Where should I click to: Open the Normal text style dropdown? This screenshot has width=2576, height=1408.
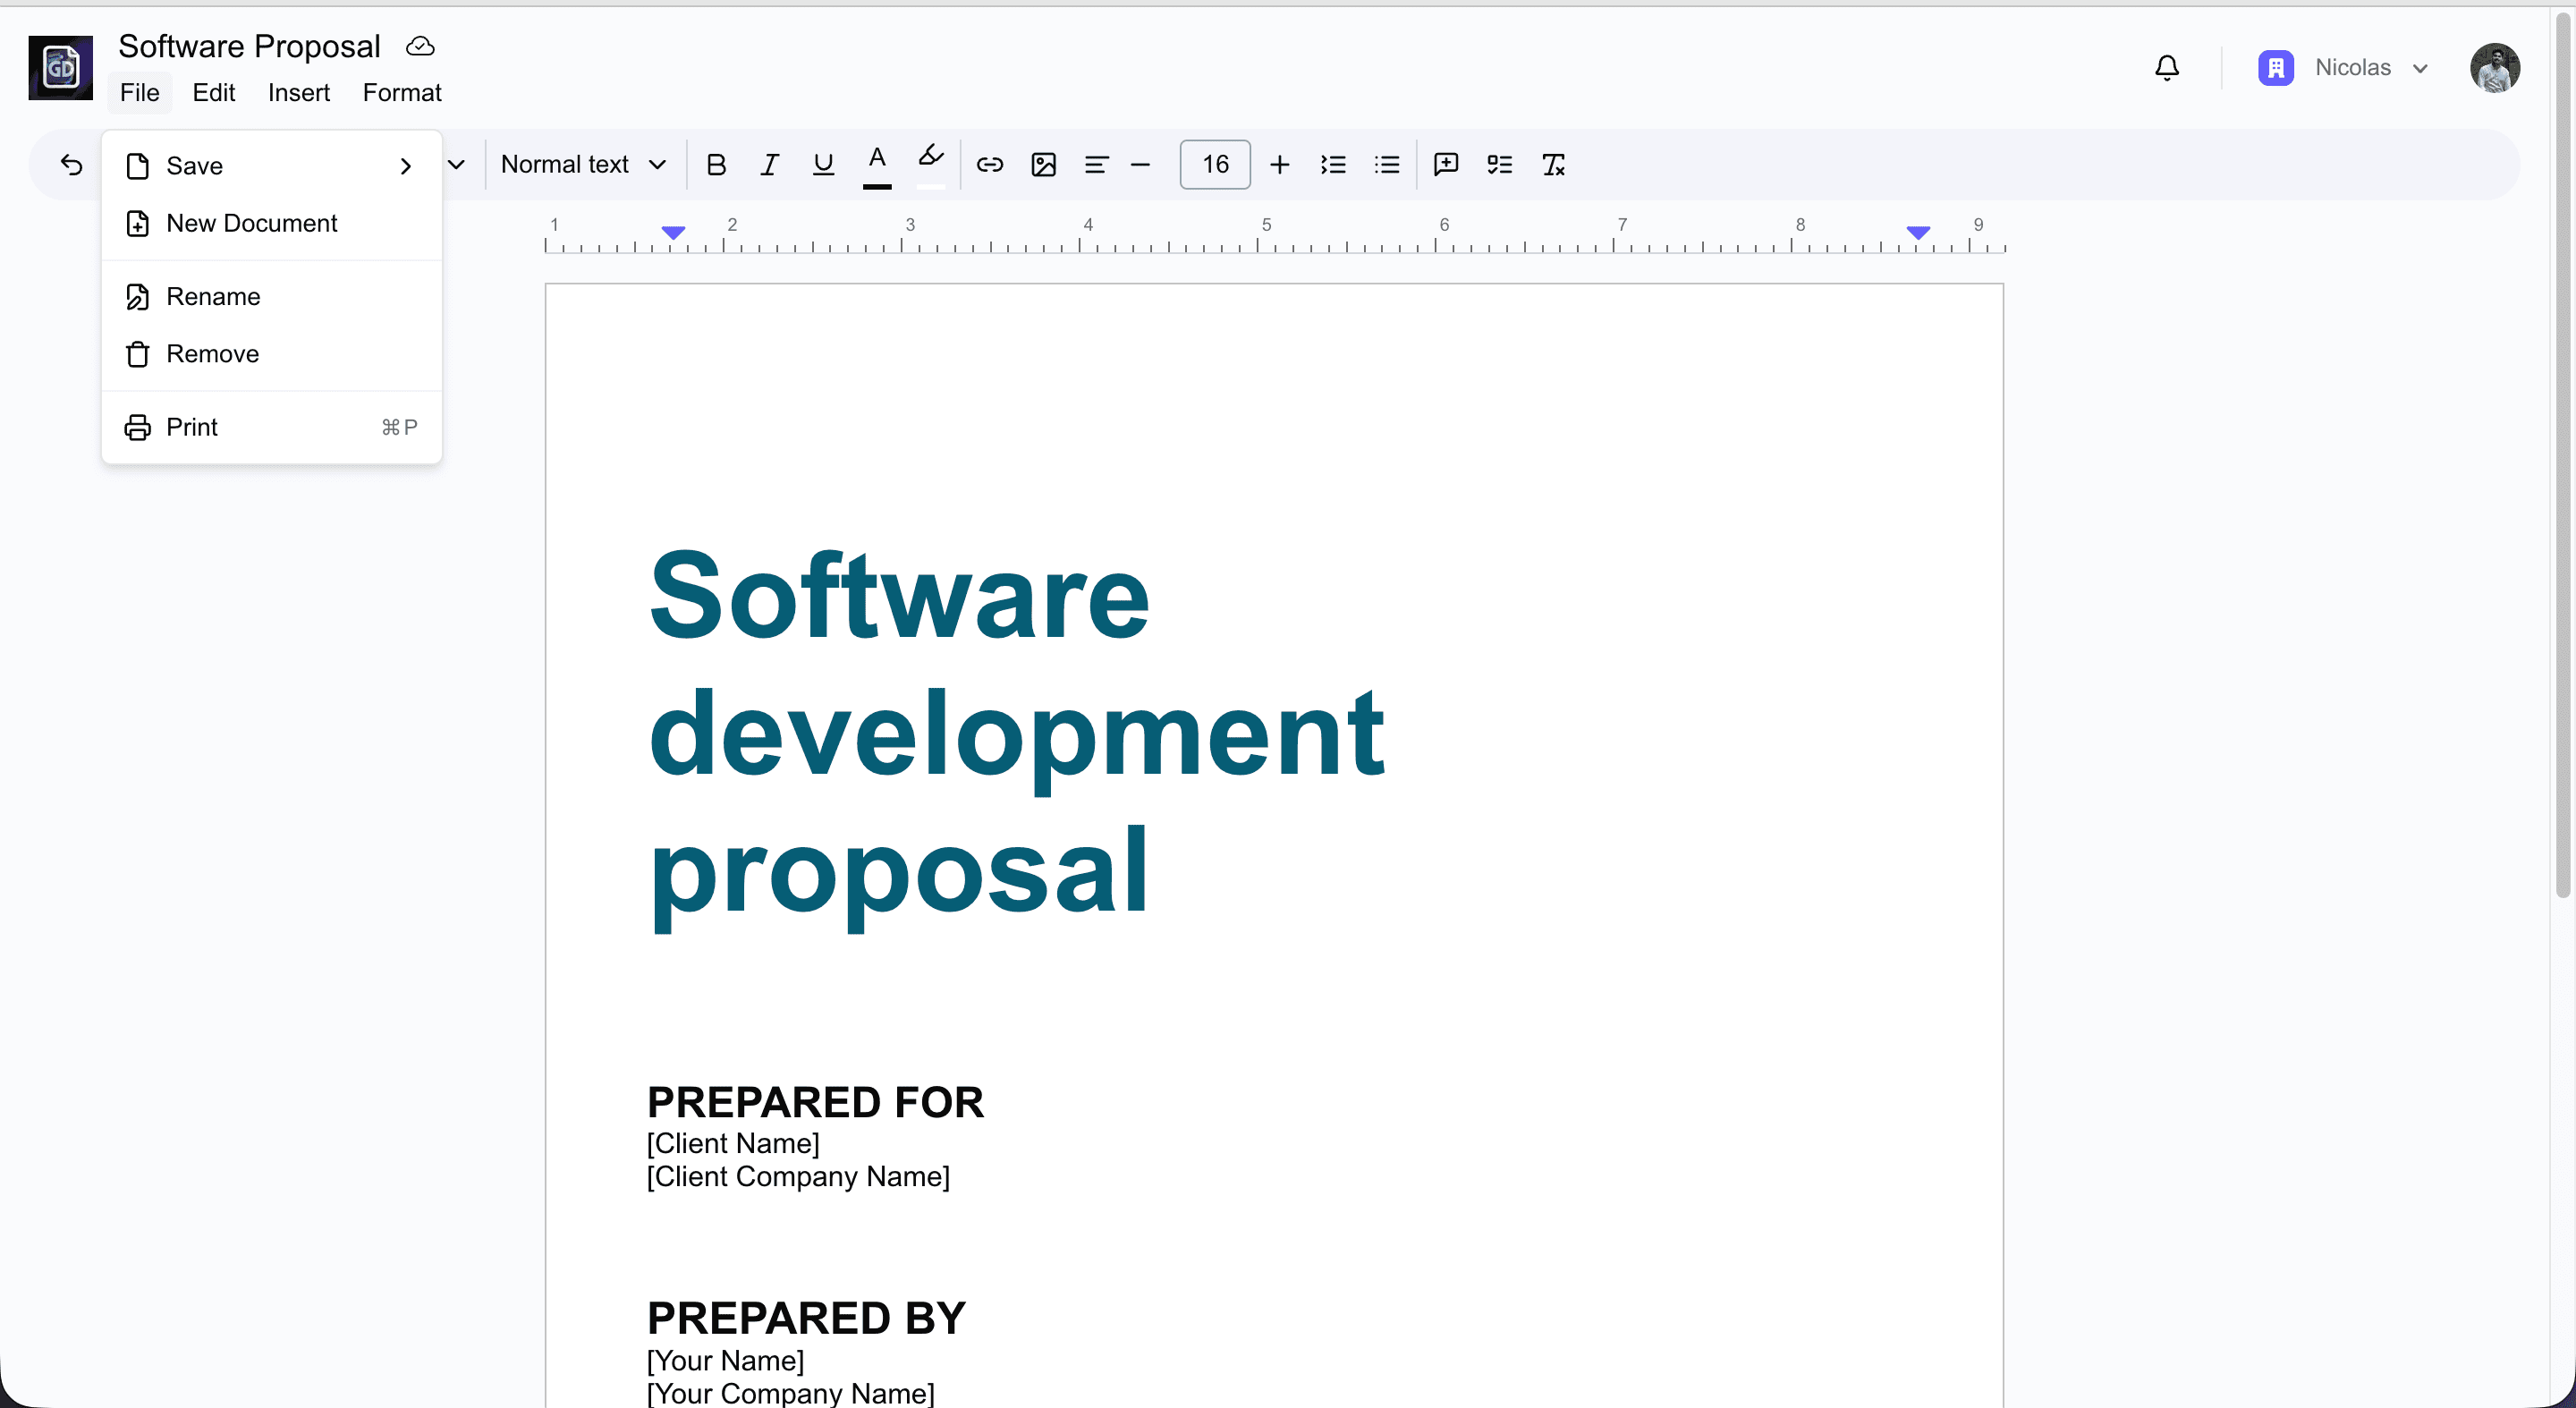pyautogui.click(x=583, y=165)
